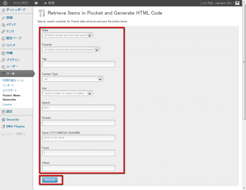Image resolution: width=246 pixels, height=190 pixels.
Task: Click the vertical page scrollbar
Action: (244, 63)
